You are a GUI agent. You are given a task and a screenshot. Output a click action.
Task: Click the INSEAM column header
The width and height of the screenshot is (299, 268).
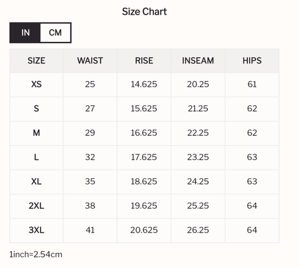(x=198, y=60)
